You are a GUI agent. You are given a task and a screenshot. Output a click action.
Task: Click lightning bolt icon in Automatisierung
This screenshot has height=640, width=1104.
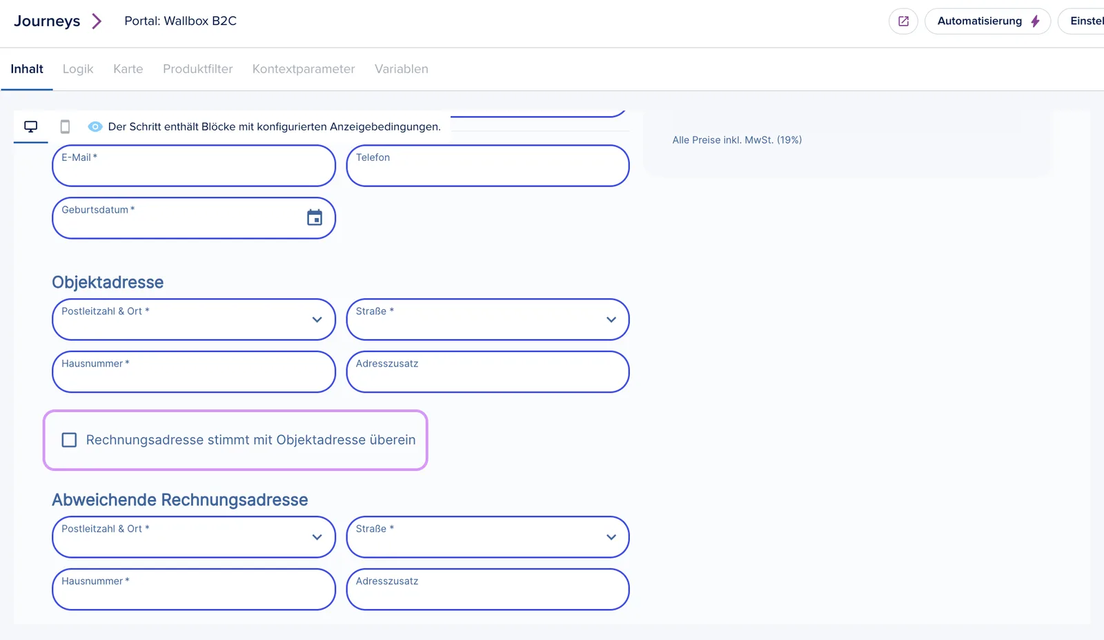(x=1035, y=21)
